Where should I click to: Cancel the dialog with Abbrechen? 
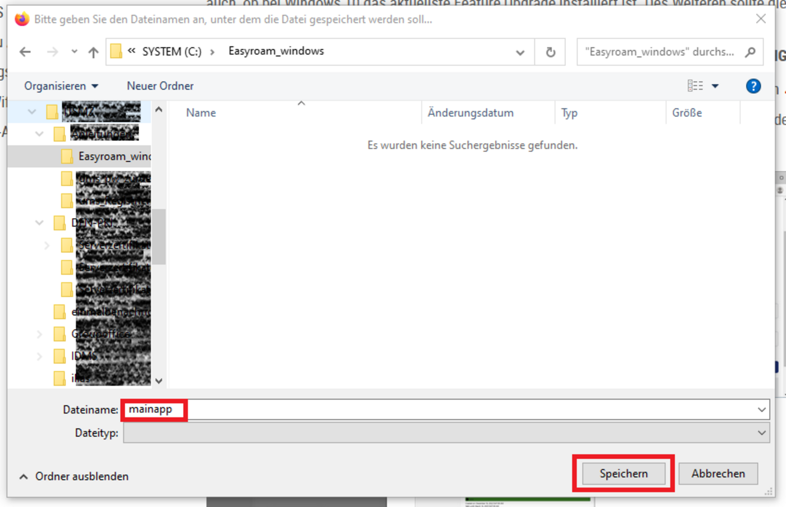coord(718,473)
